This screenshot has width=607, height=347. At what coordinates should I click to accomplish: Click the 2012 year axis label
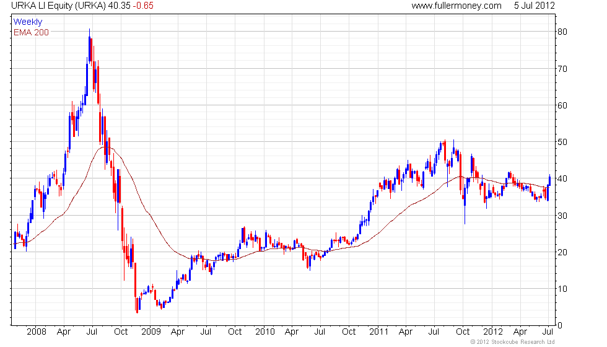493,332
